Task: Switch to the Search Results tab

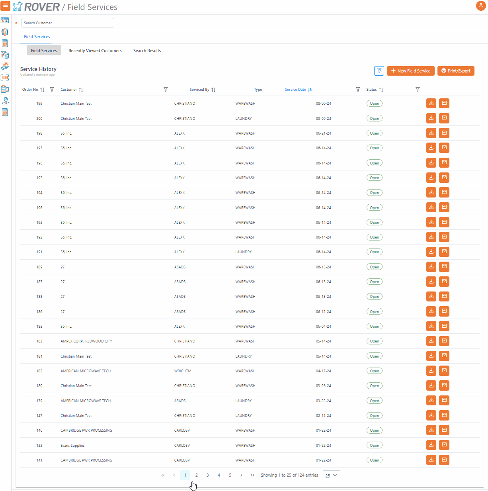Action: (x=147, y=51)
